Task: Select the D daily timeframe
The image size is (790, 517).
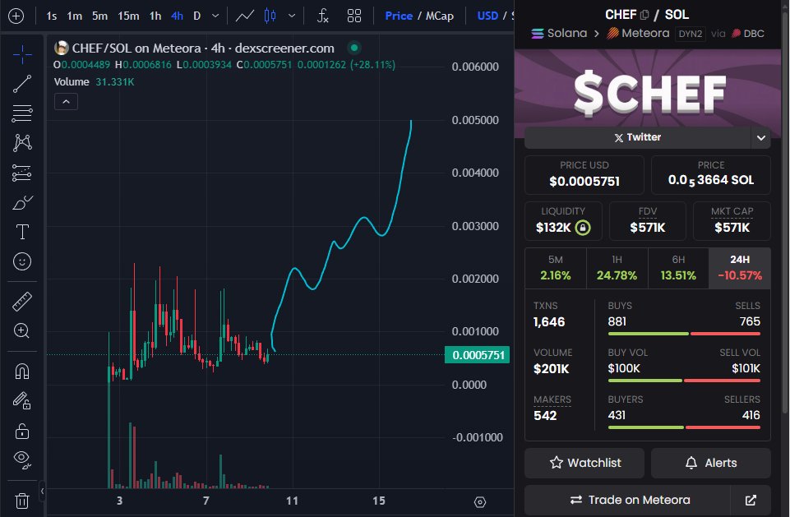Action: click(x=197, y=16)
